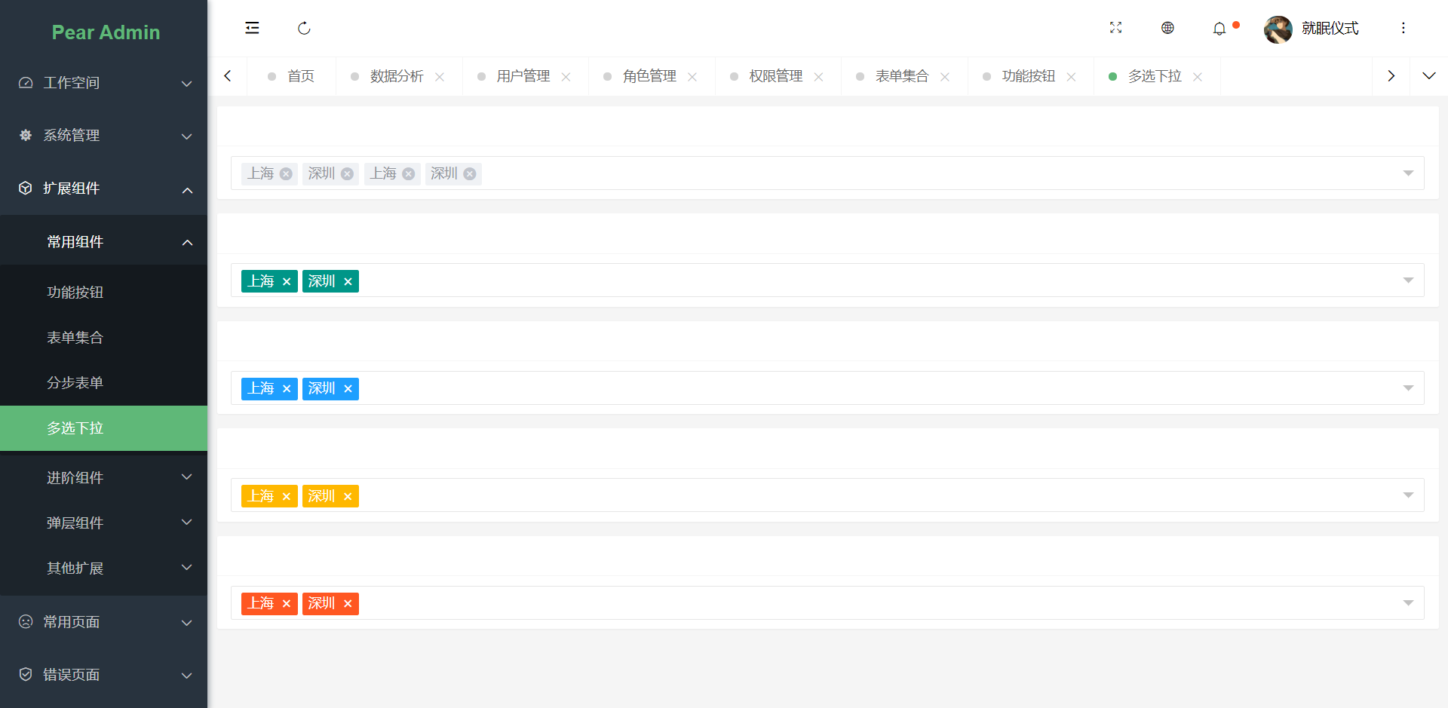1448x708 pixels.
Task: Open the 表单集合 sidebar item
Action: (x=103, y=338)
